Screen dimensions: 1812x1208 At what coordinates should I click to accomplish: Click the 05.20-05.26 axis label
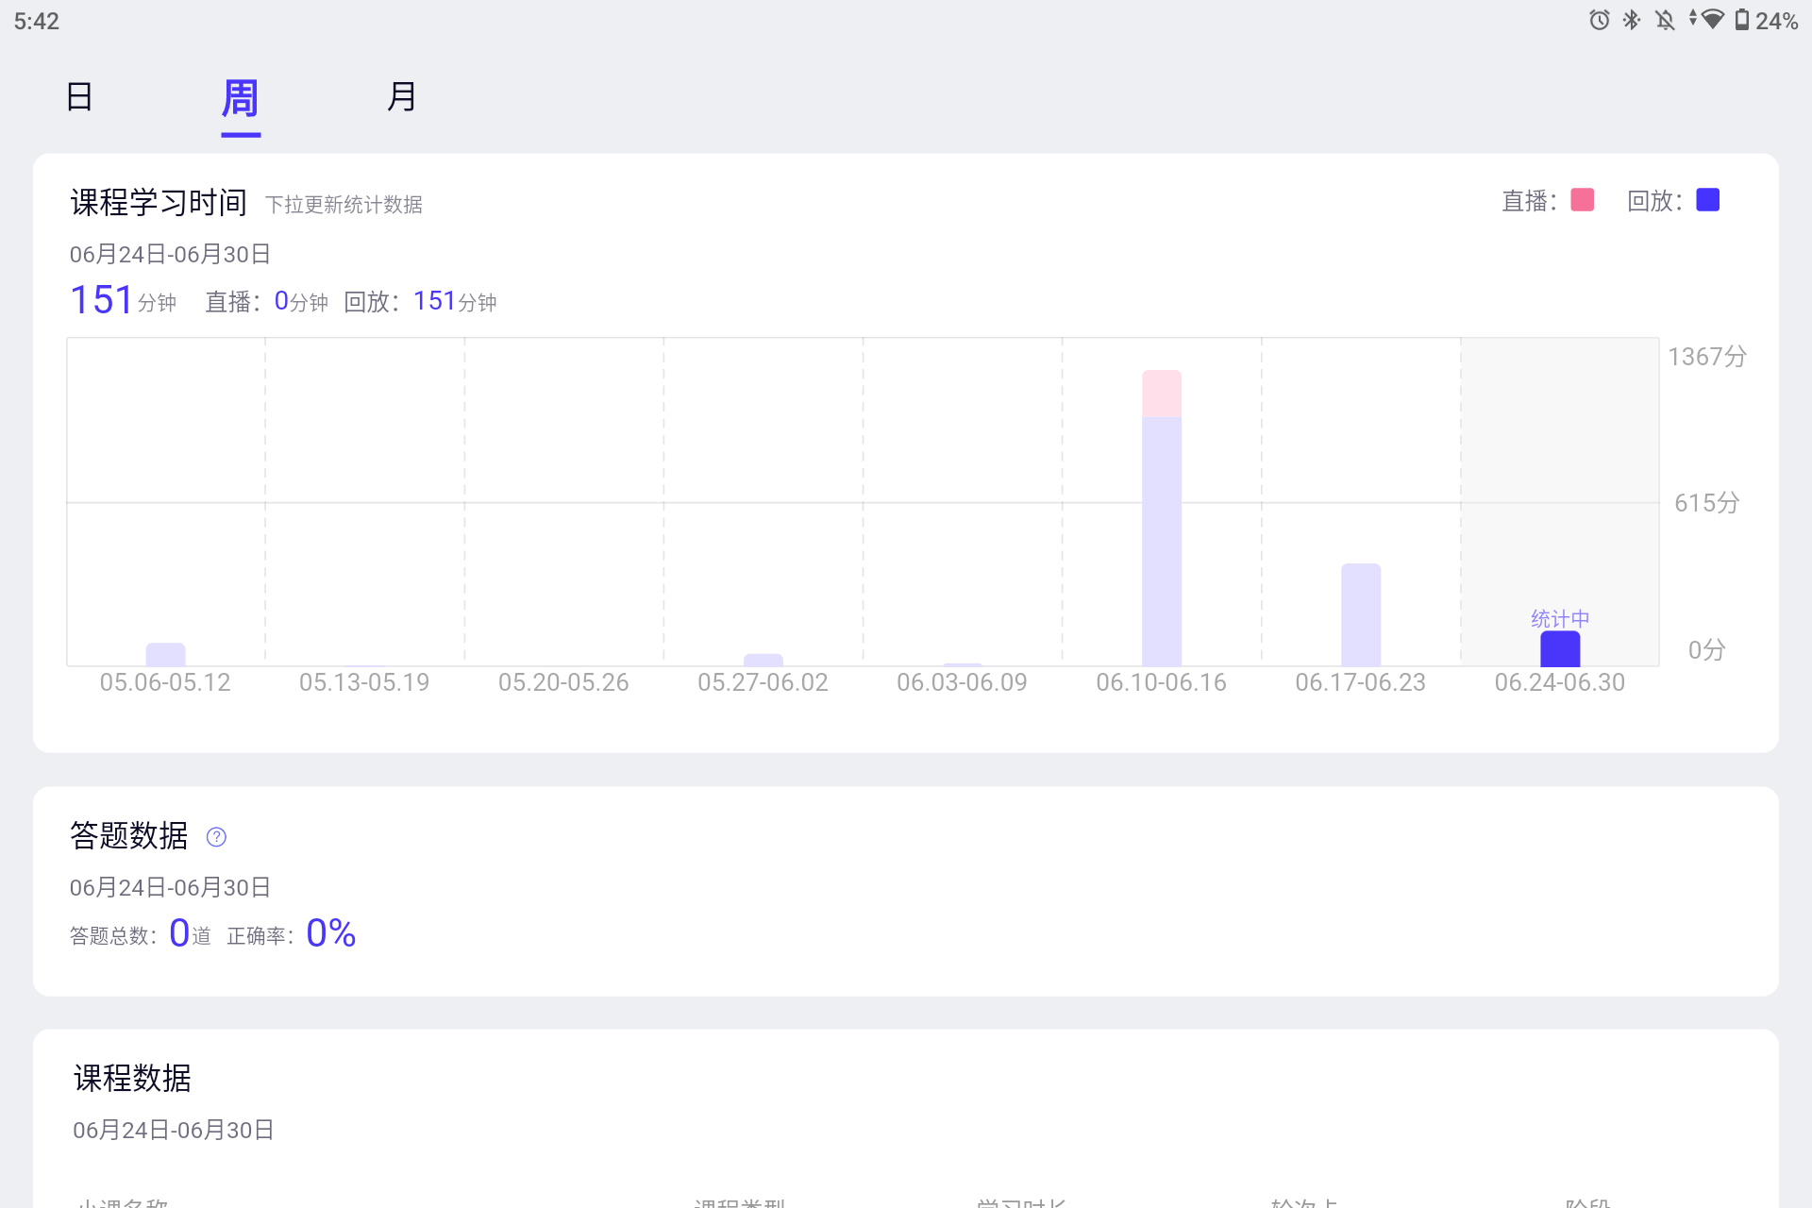click(x=563, y=682)
